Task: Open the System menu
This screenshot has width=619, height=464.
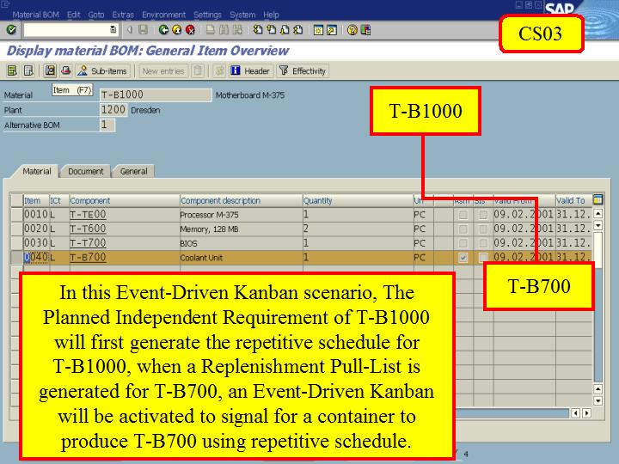Action: [242, 15]
